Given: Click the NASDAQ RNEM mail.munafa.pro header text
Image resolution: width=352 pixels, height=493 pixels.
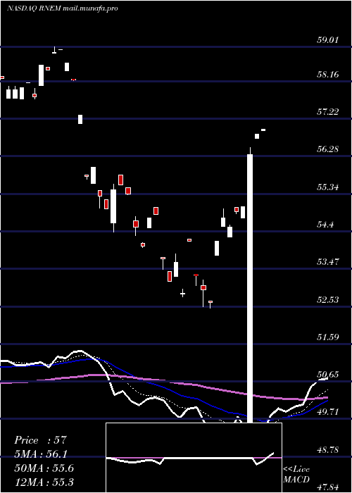Looking at the screenshot, I should coord(63,8).
